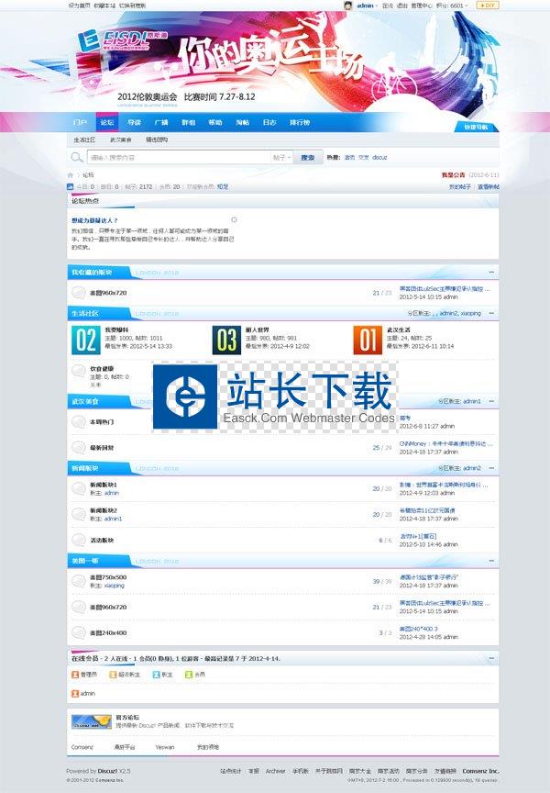Click the orange 01 board tile icon

pyautogui.click(x=368, y=340)
